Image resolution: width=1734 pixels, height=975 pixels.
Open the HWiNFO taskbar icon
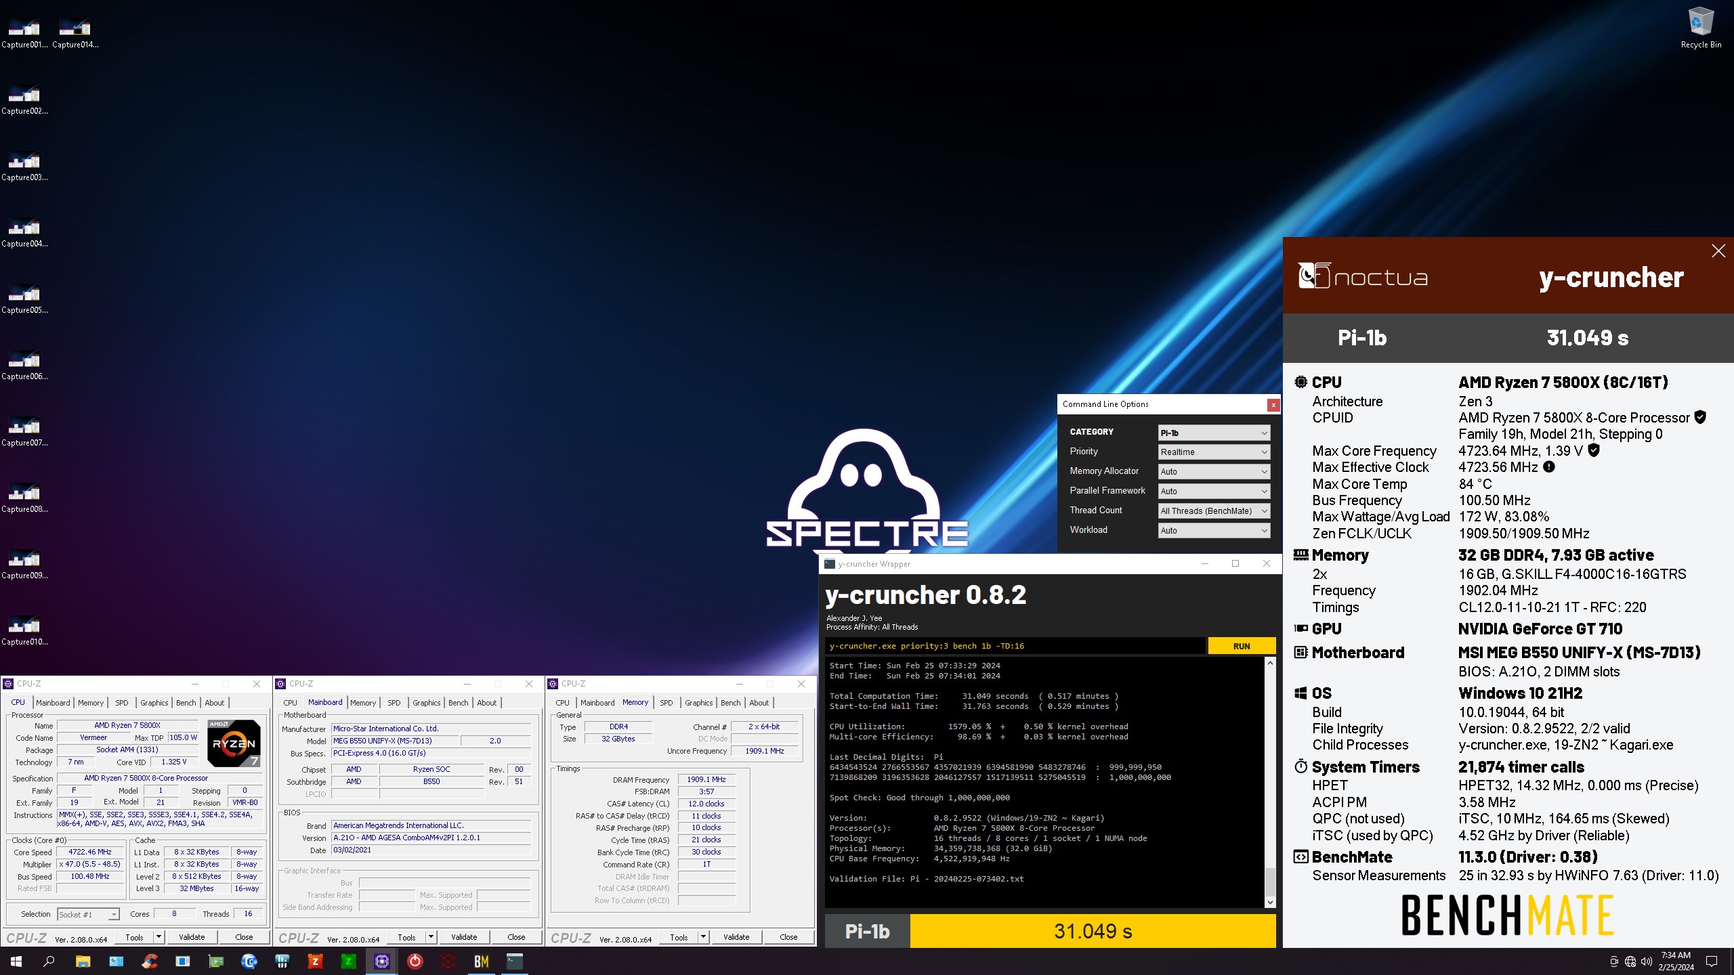point(282,961)
